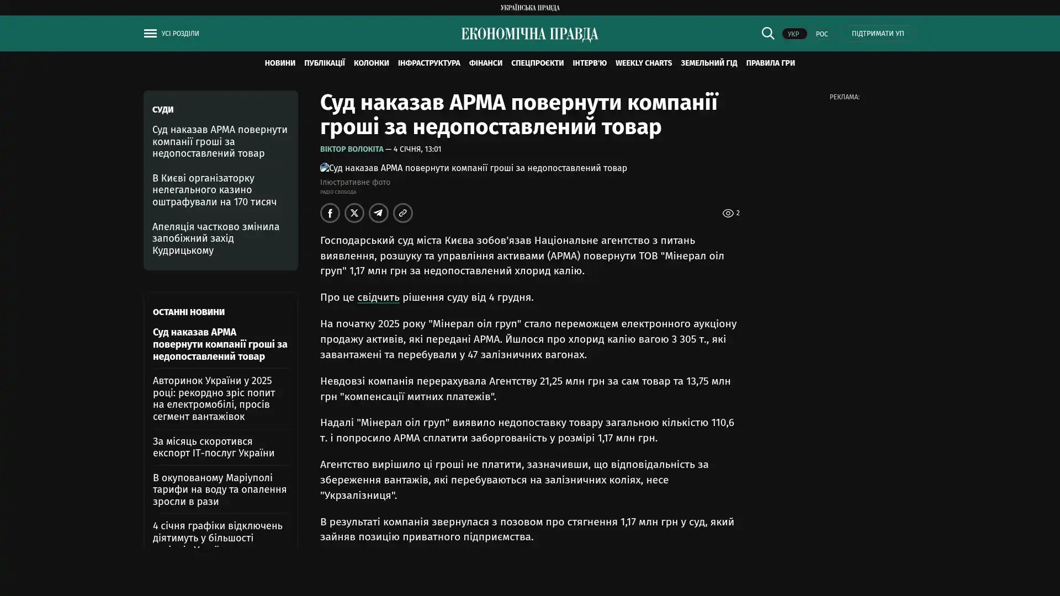Share article via Telegram
1060x596 pixels.
[379, 213]
